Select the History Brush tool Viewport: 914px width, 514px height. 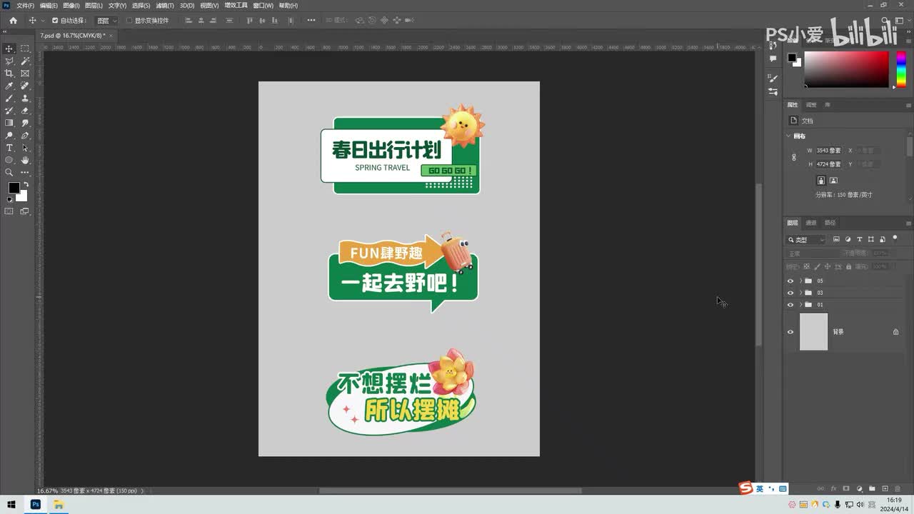9,111
